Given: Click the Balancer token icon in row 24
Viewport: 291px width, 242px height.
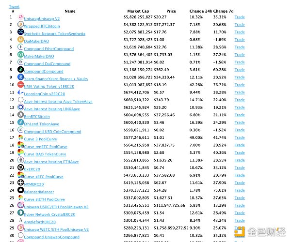Looking at the screenshot, I should [x=20, y=191].
